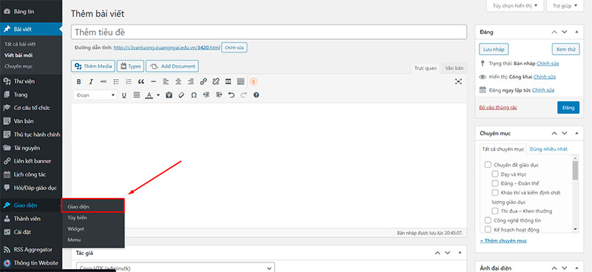
Task: Publish the post with Đăng button
Action: [x=568, y=107]
